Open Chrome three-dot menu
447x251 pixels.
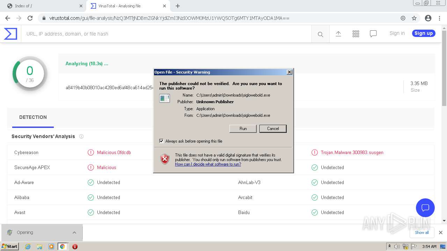[x=439, y=18]
